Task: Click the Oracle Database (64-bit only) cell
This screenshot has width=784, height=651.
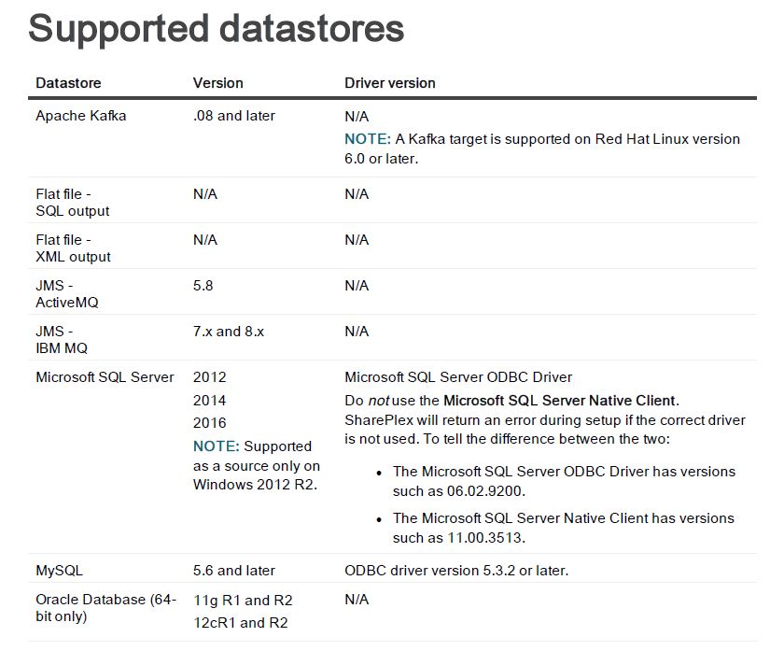Action: coord(106,607)
